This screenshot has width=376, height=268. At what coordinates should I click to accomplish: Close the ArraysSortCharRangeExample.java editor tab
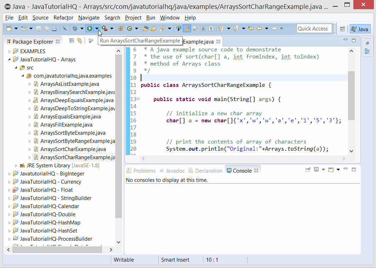[x=218, y=41]
